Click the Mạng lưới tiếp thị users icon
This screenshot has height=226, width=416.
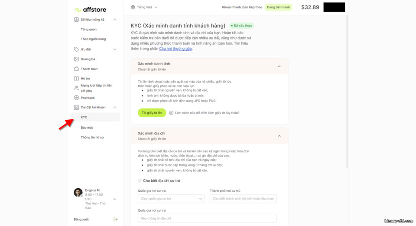click(x=76, y=88)
